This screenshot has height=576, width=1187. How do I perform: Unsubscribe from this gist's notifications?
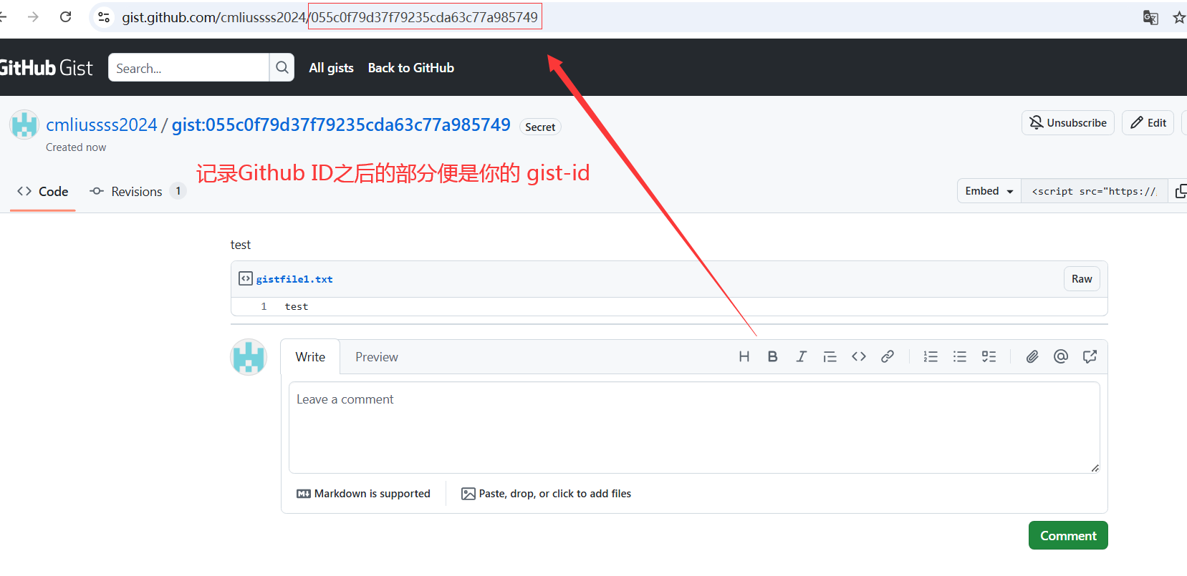click(1067, 123)
